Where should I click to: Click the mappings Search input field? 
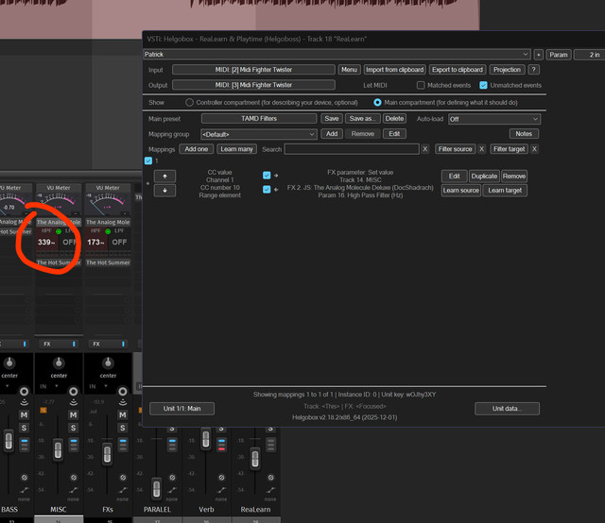point(352,149)
